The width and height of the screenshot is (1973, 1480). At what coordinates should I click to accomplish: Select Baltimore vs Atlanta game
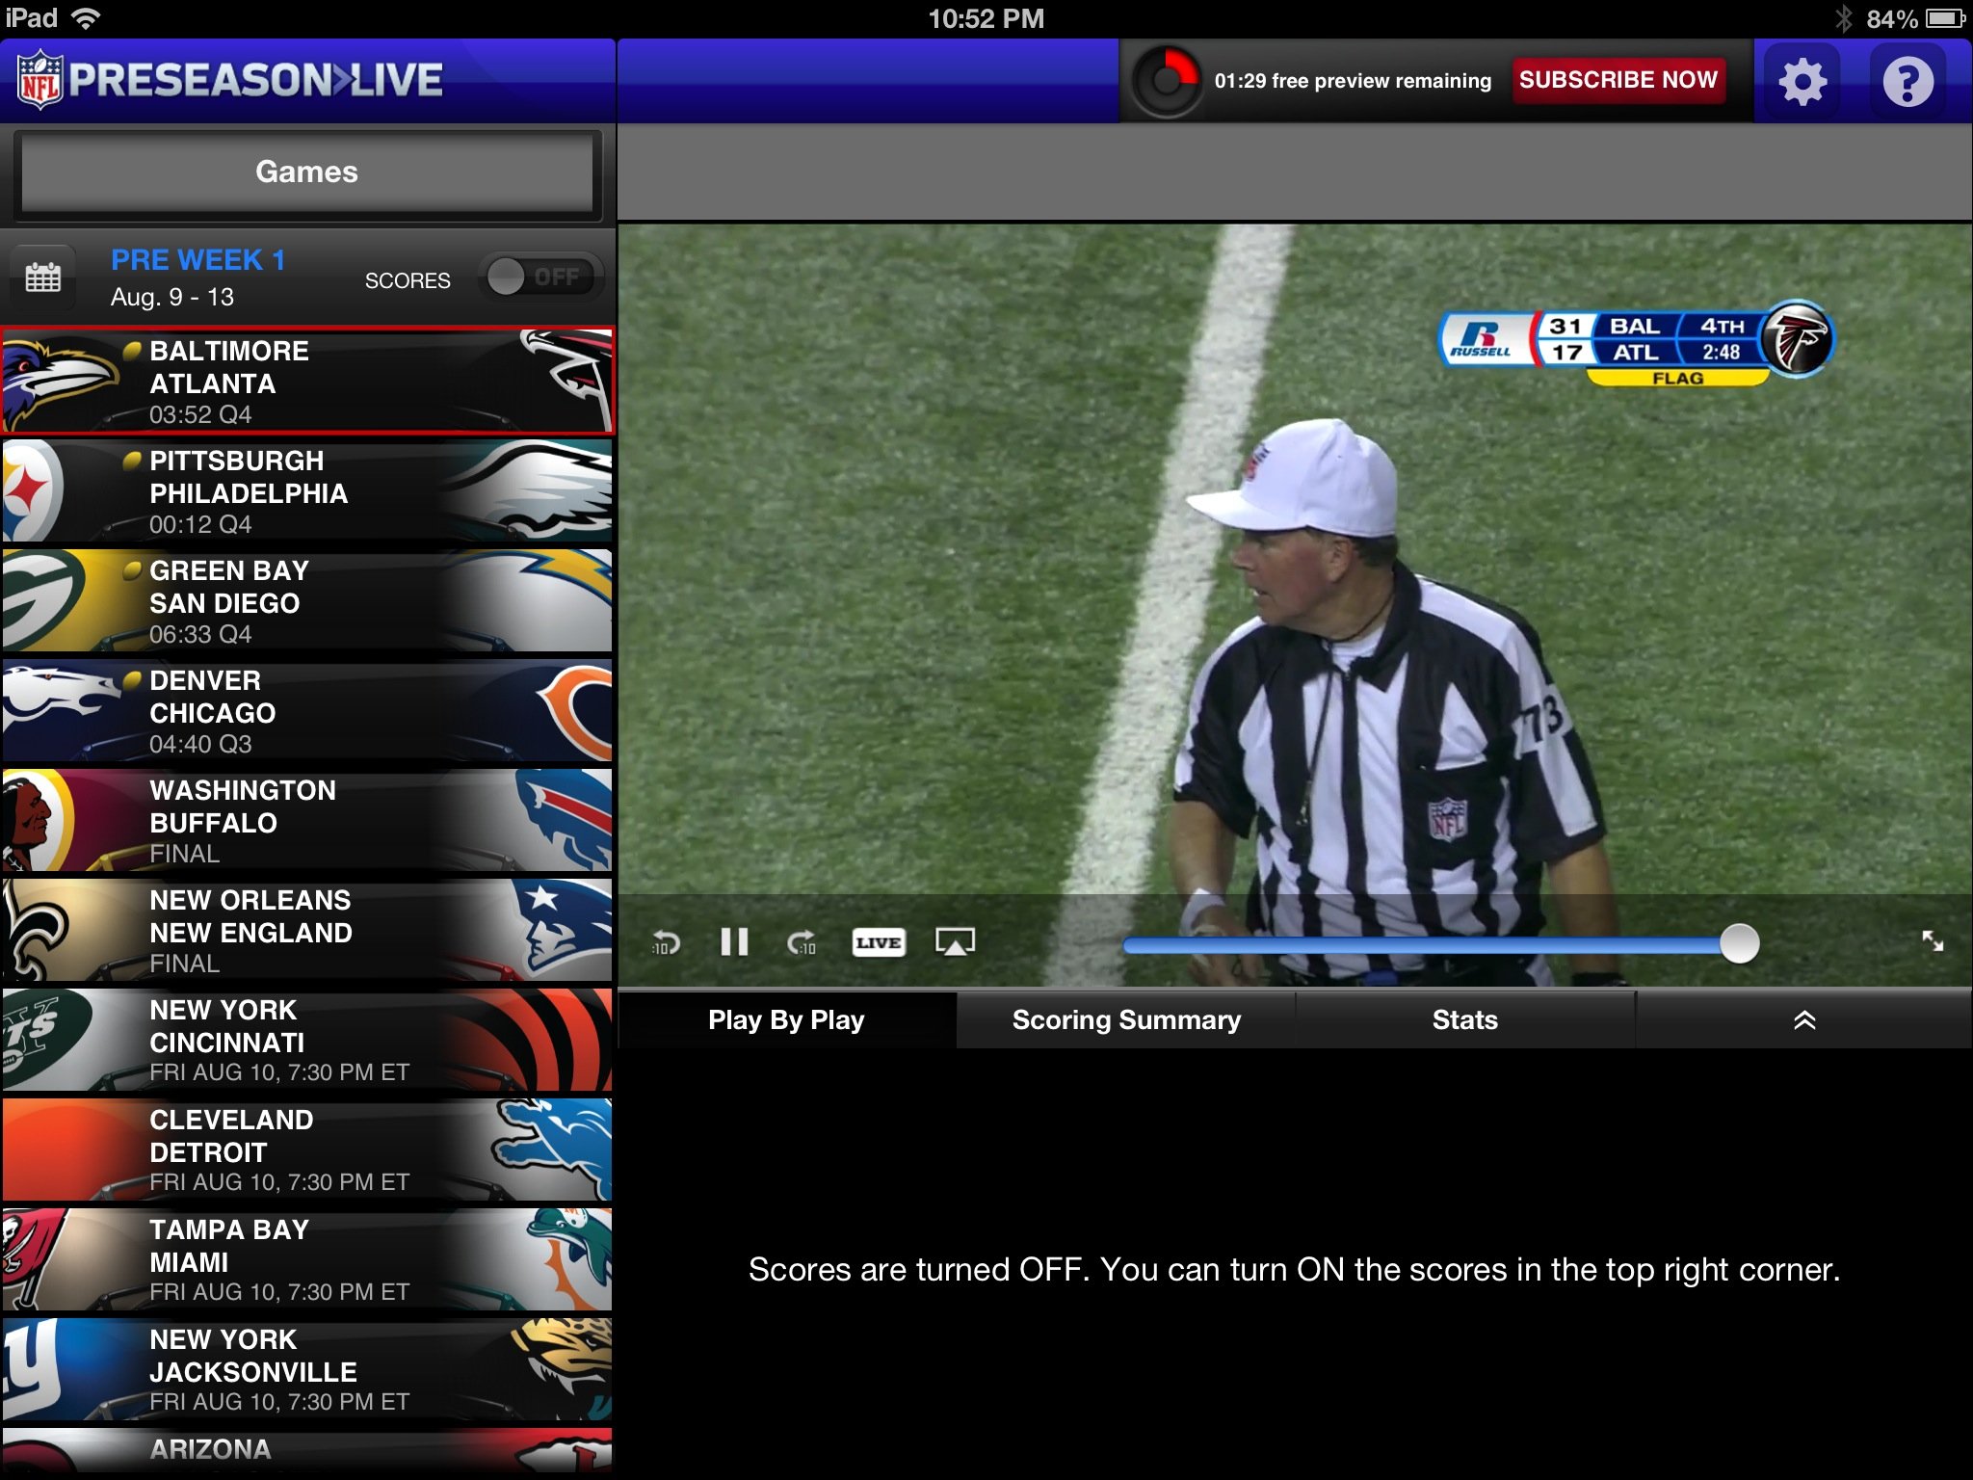[x=306, y=381]
